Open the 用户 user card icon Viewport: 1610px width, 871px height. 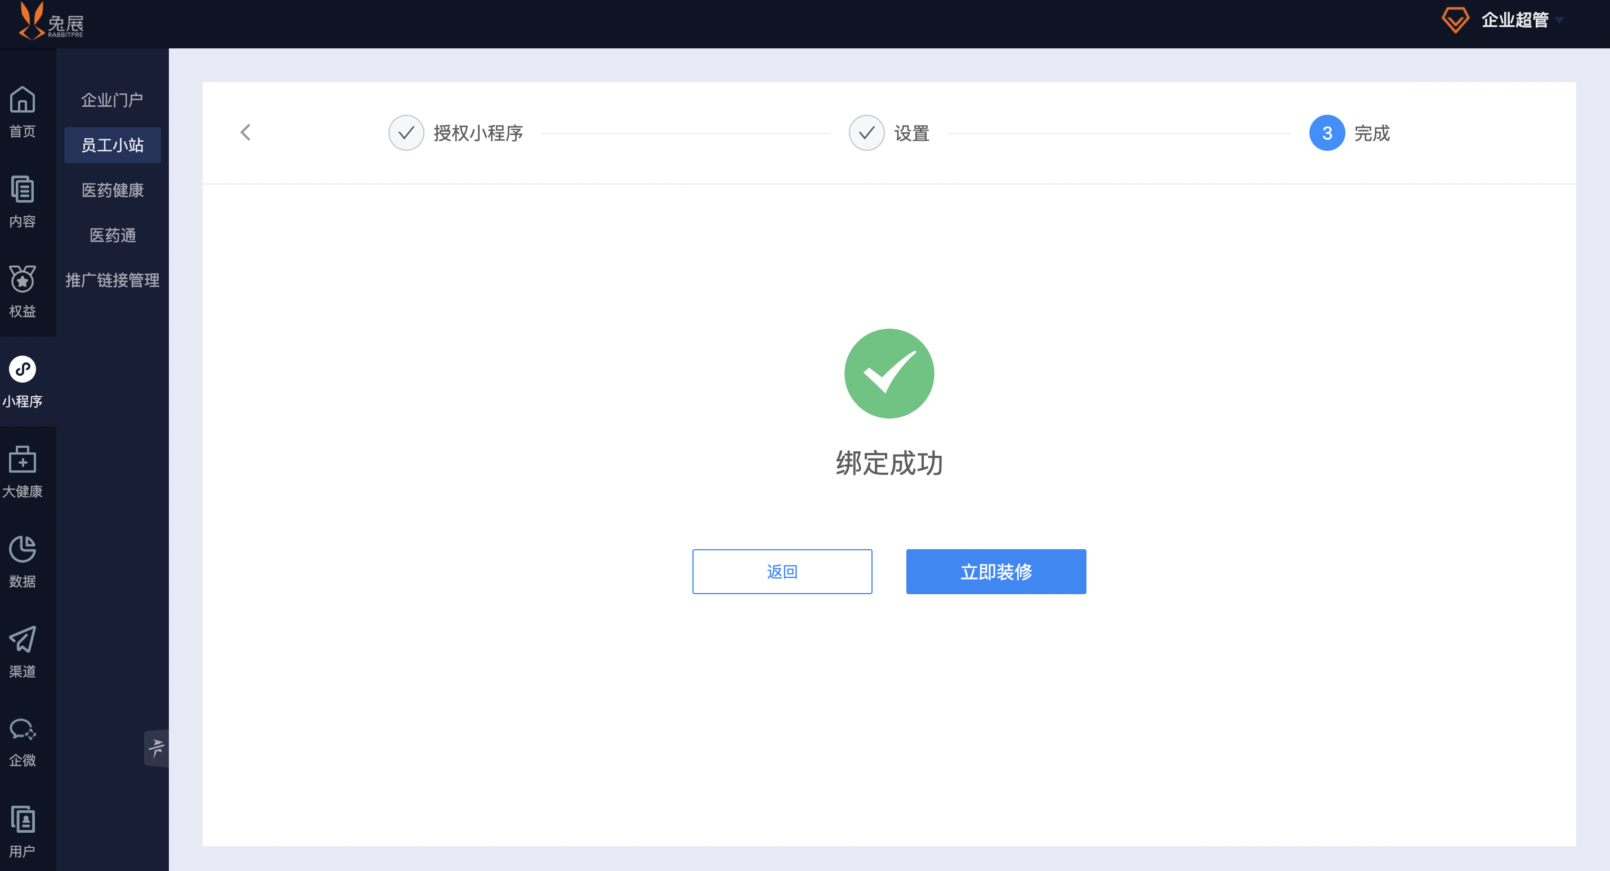click(x=23, y=819)
